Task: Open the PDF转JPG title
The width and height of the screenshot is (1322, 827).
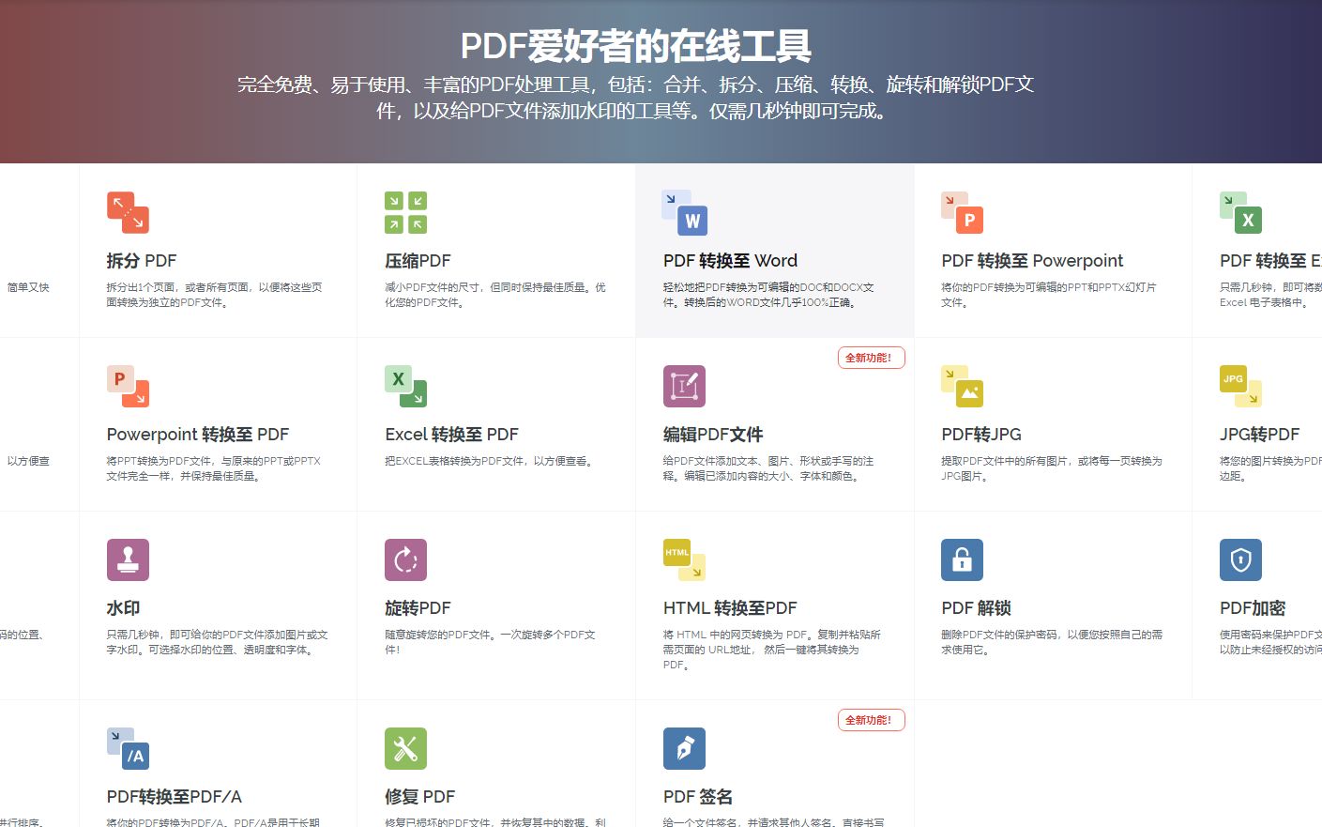Action: tap(981, 435)
